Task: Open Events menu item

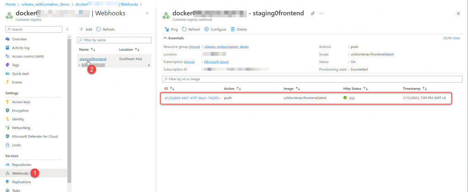Action: pyautogui.click(x=17, y=82)
